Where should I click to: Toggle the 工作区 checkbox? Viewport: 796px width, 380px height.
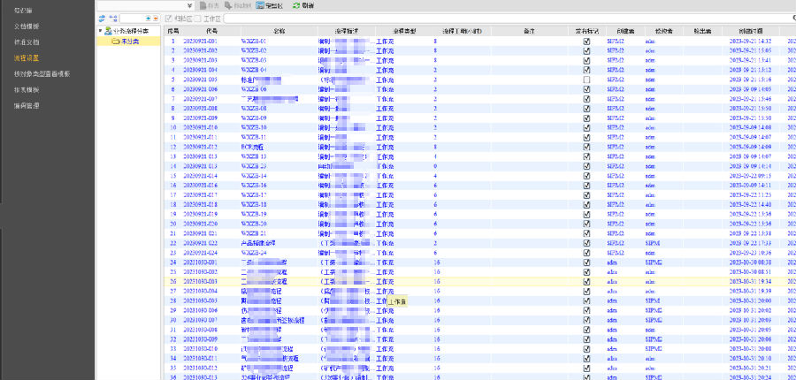point(198,19)
